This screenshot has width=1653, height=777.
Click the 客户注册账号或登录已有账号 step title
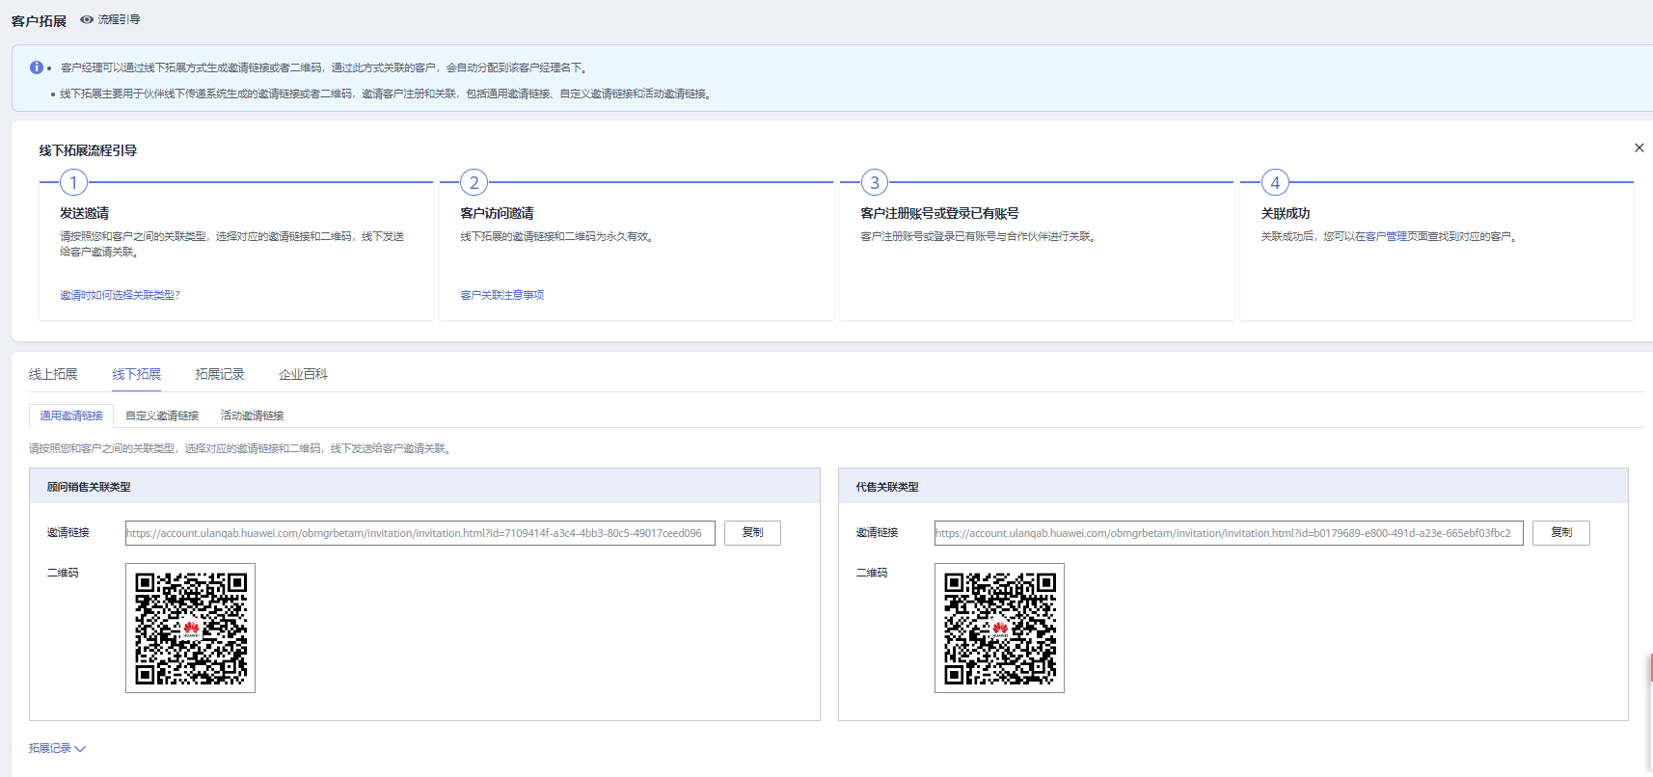(x=939, y=213)
